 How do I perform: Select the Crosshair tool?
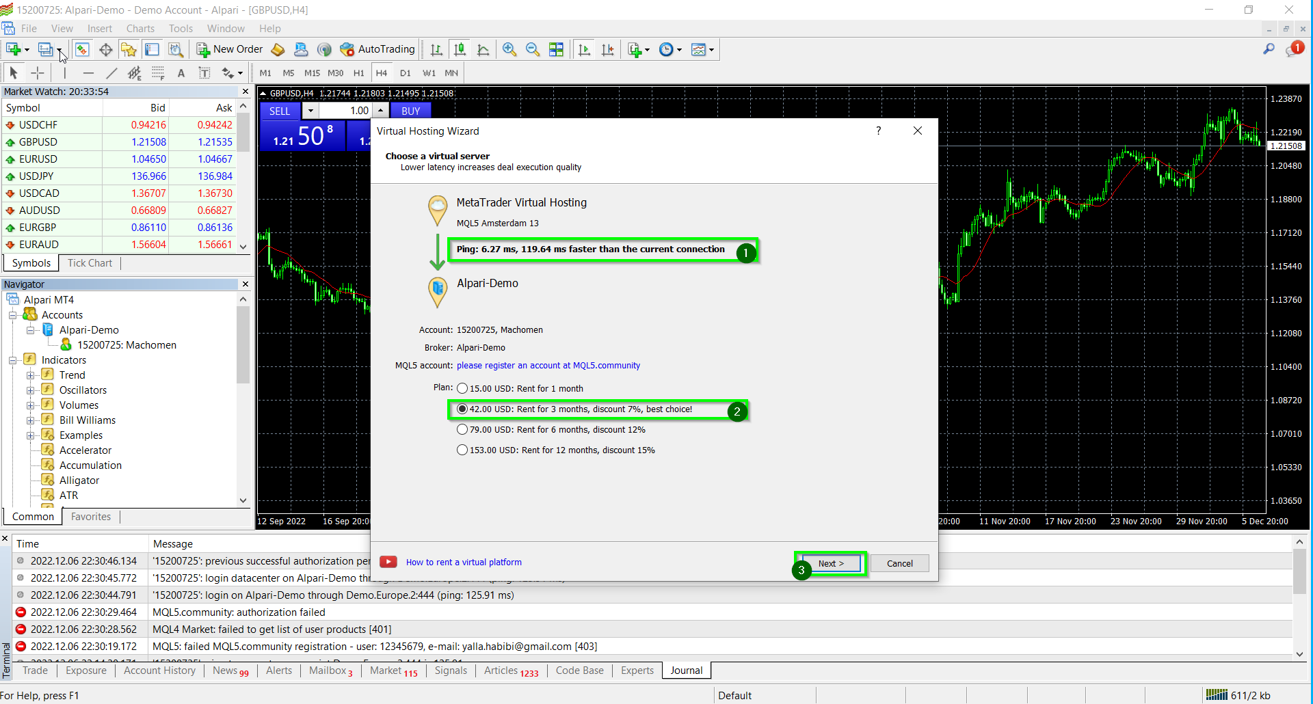38,72
